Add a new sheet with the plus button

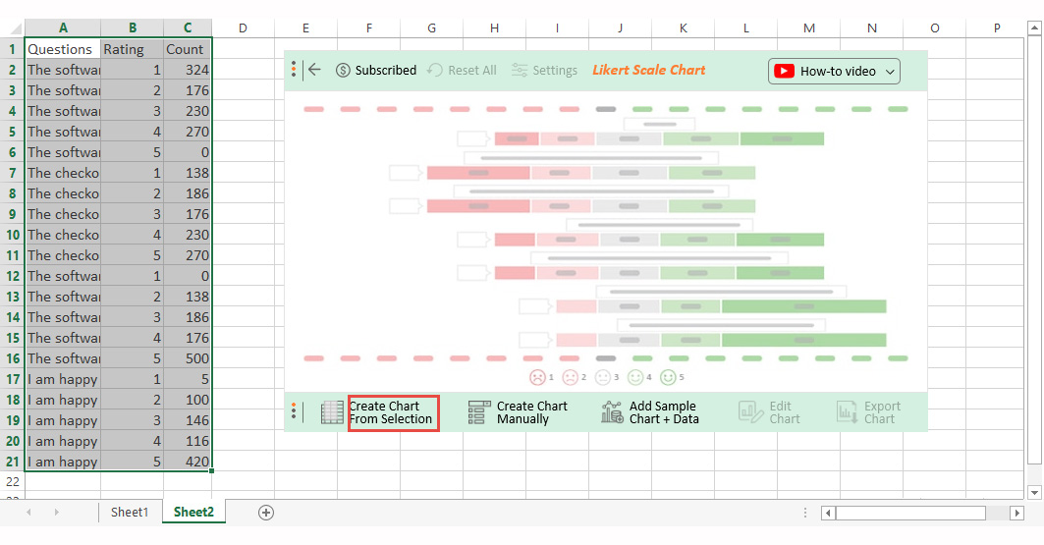[x=265, y=513]
